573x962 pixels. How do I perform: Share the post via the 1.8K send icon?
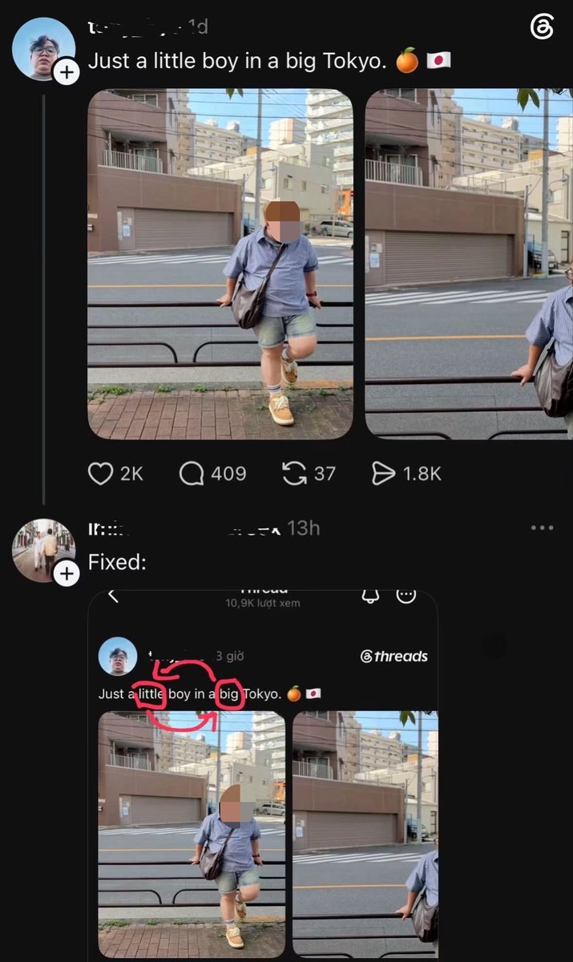(x=384, y=474)
